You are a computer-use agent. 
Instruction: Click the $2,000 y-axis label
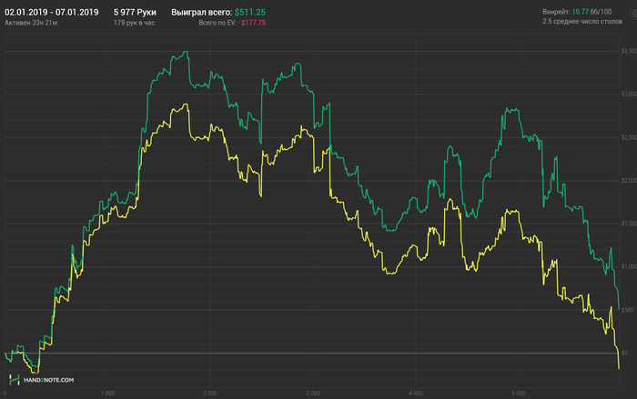tap(629, 180)
